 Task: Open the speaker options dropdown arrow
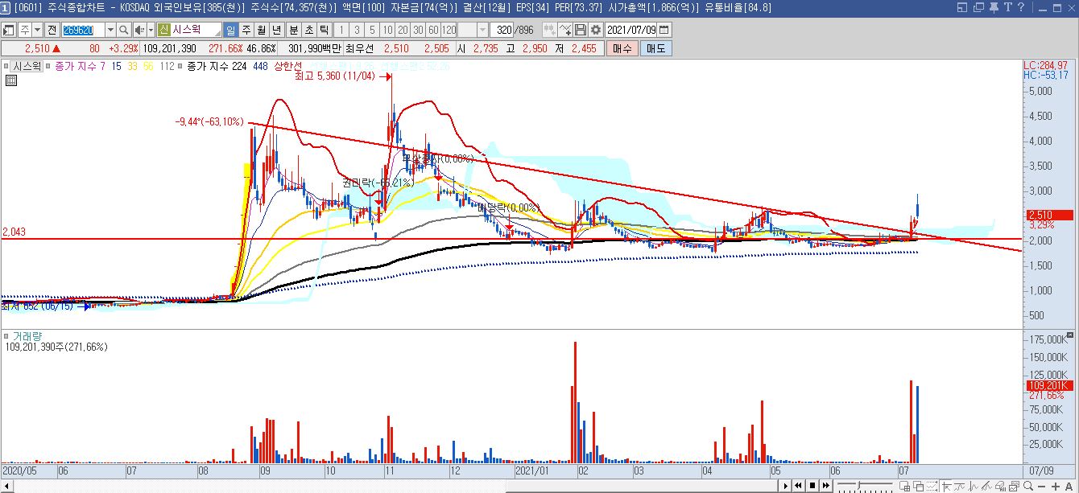pos(151,30)
